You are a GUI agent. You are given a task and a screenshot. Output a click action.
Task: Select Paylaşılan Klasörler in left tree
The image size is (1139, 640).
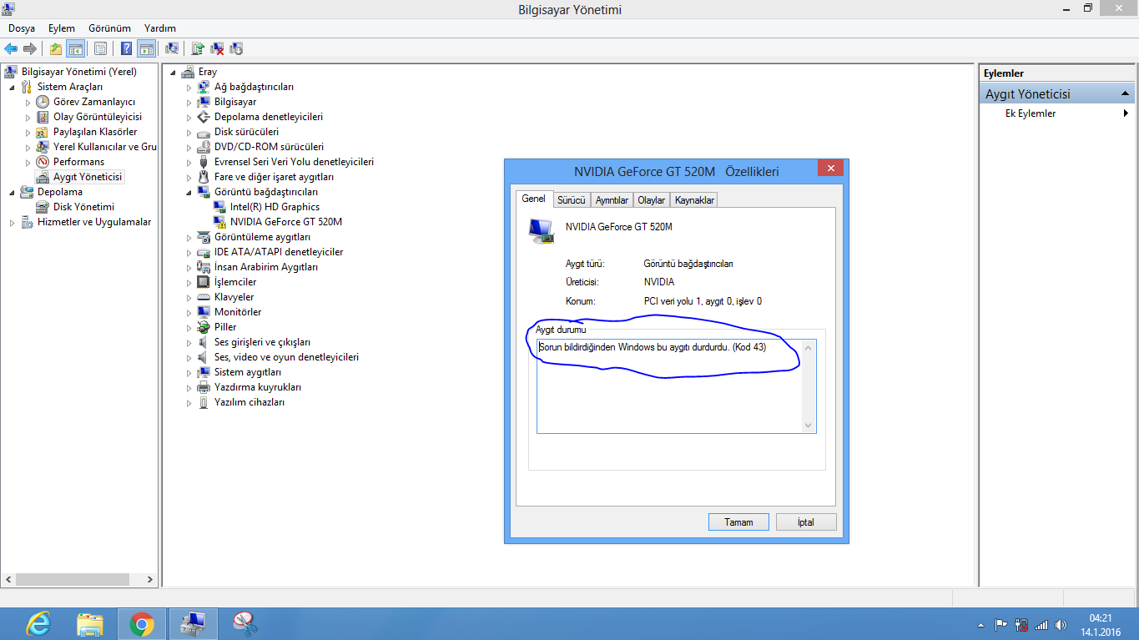pyautogui.click(x=95, y=132)
